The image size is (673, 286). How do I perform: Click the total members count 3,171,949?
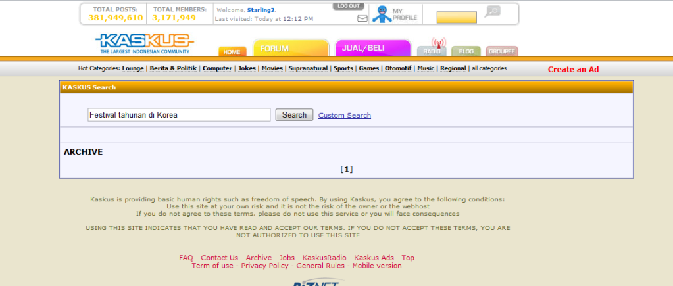[174, 18]
